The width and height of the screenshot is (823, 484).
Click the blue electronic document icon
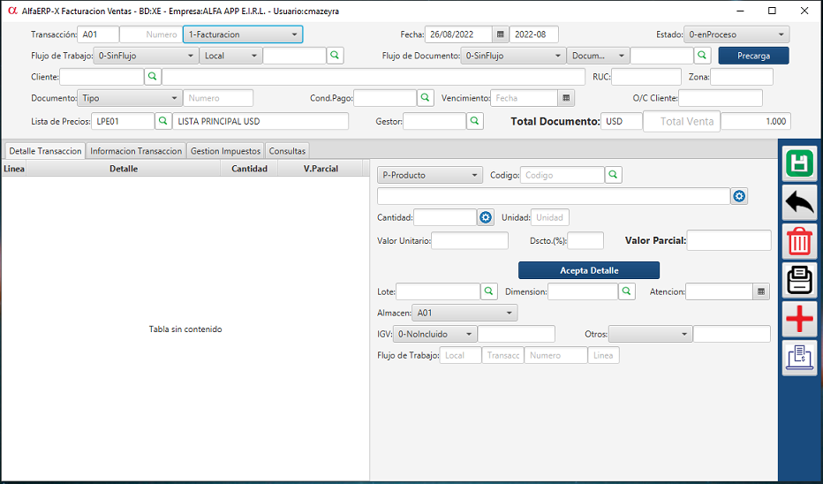point(799,358)
